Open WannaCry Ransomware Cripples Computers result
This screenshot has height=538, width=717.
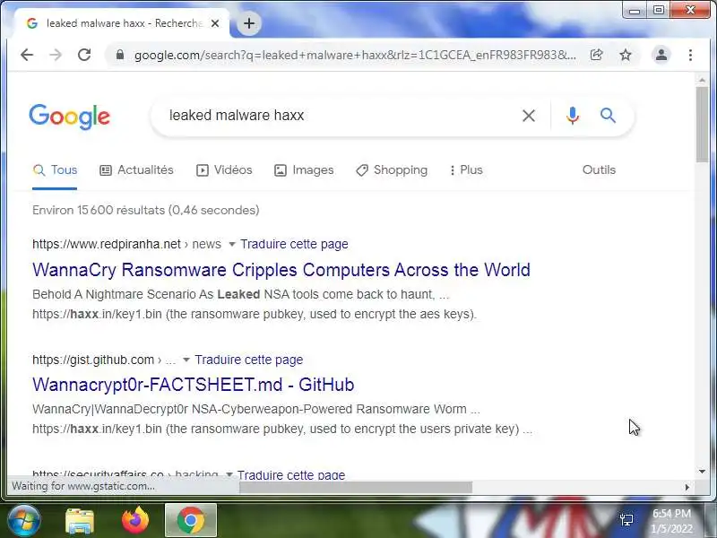point(281,270)
